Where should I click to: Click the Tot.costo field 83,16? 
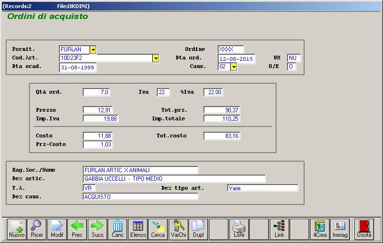pyautogui.click(x=222, y=136)
